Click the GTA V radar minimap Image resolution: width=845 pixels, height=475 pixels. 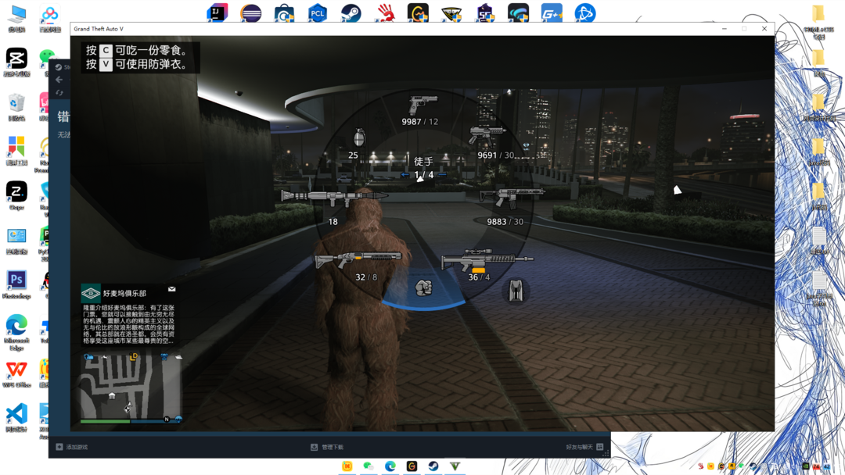(x=131, y=387)
